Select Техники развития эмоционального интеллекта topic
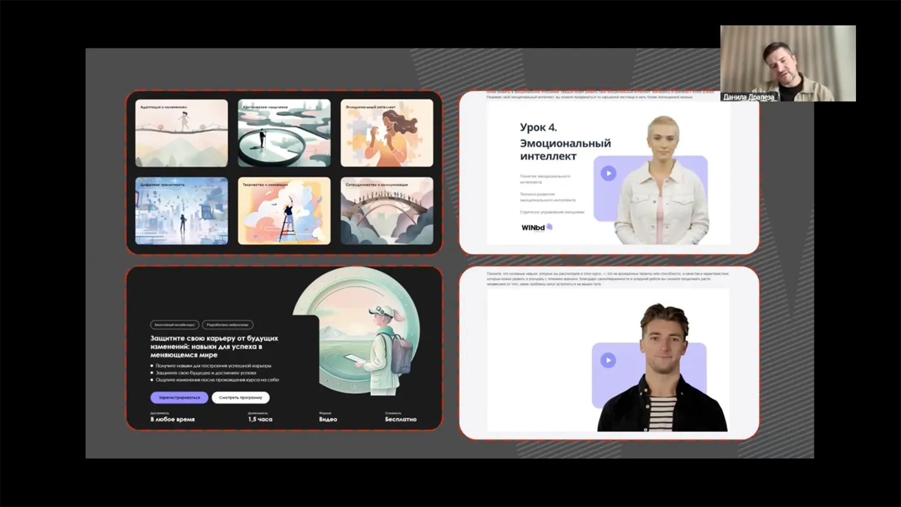The width and height of the screenshot is (901, 507). coord(547,197)
